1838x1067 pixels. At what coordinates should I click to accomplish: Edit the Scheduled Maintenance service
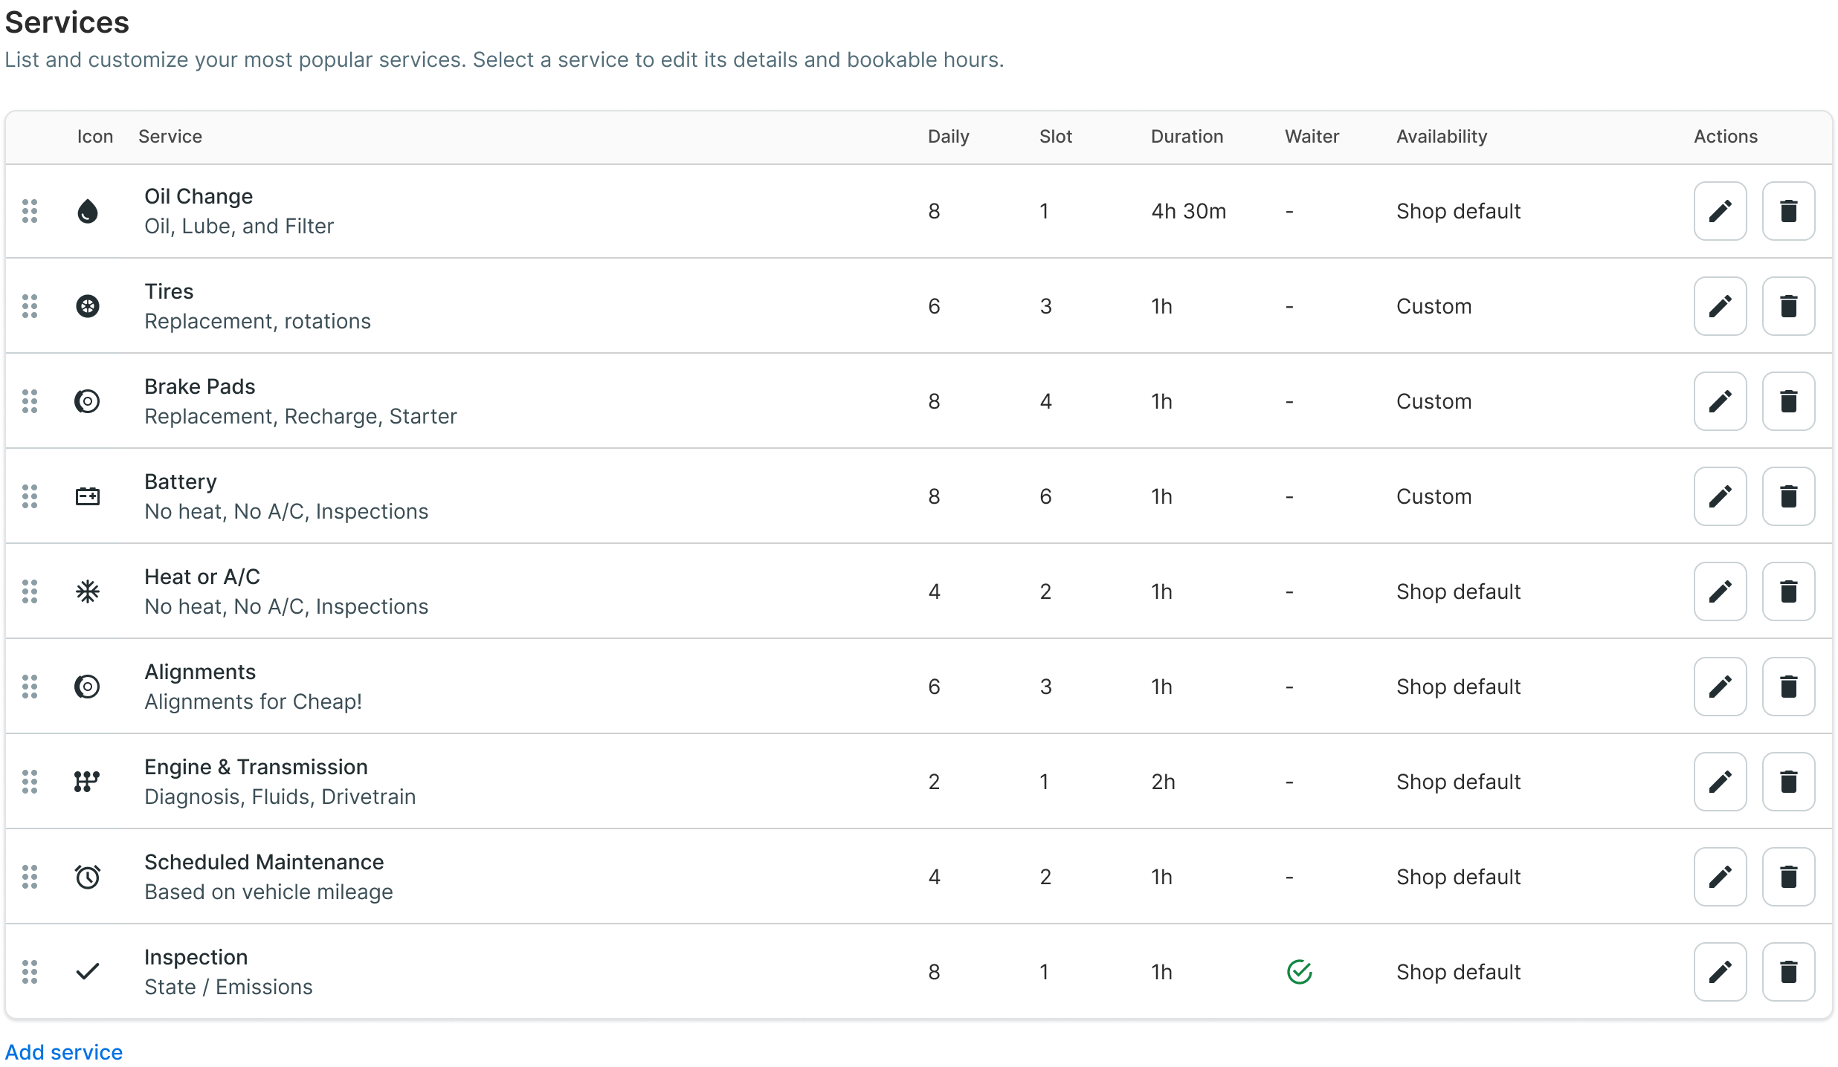[1720, 877]
